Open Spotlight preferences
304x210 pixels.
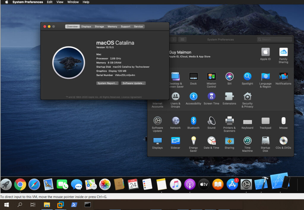click(247, 79)
